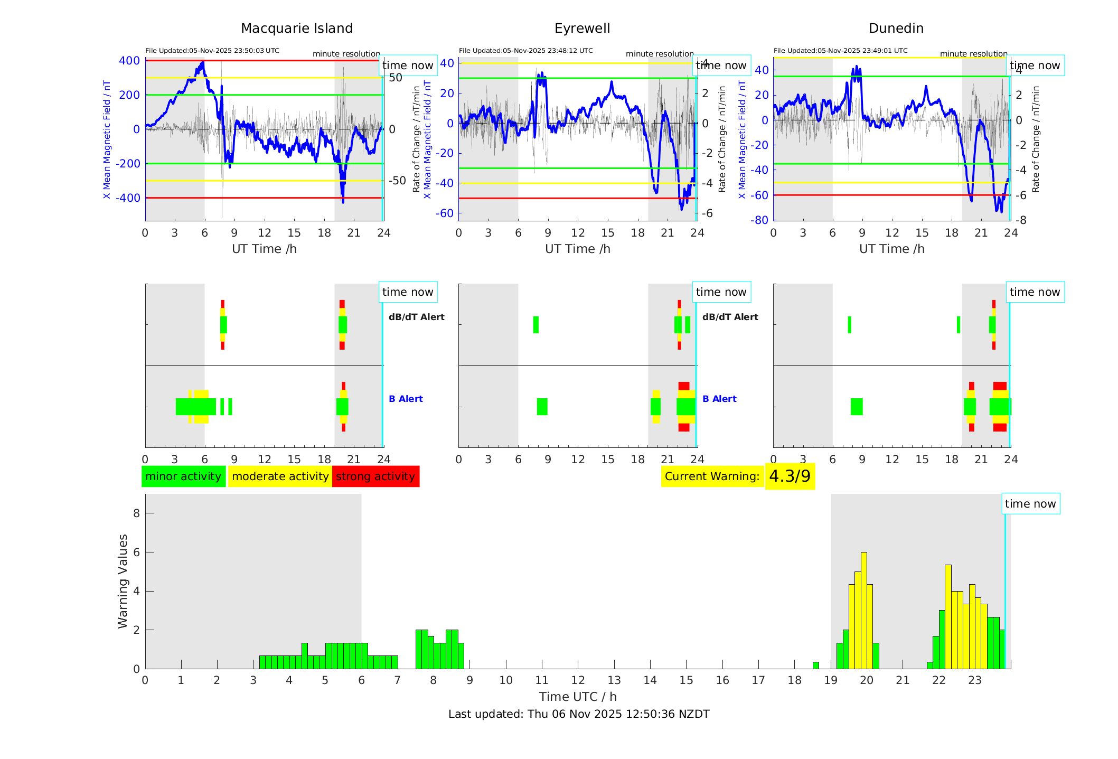Click the yellow moderate activity legend swatch
This screenshot has height=759, width=1118.
click(280, 476)
